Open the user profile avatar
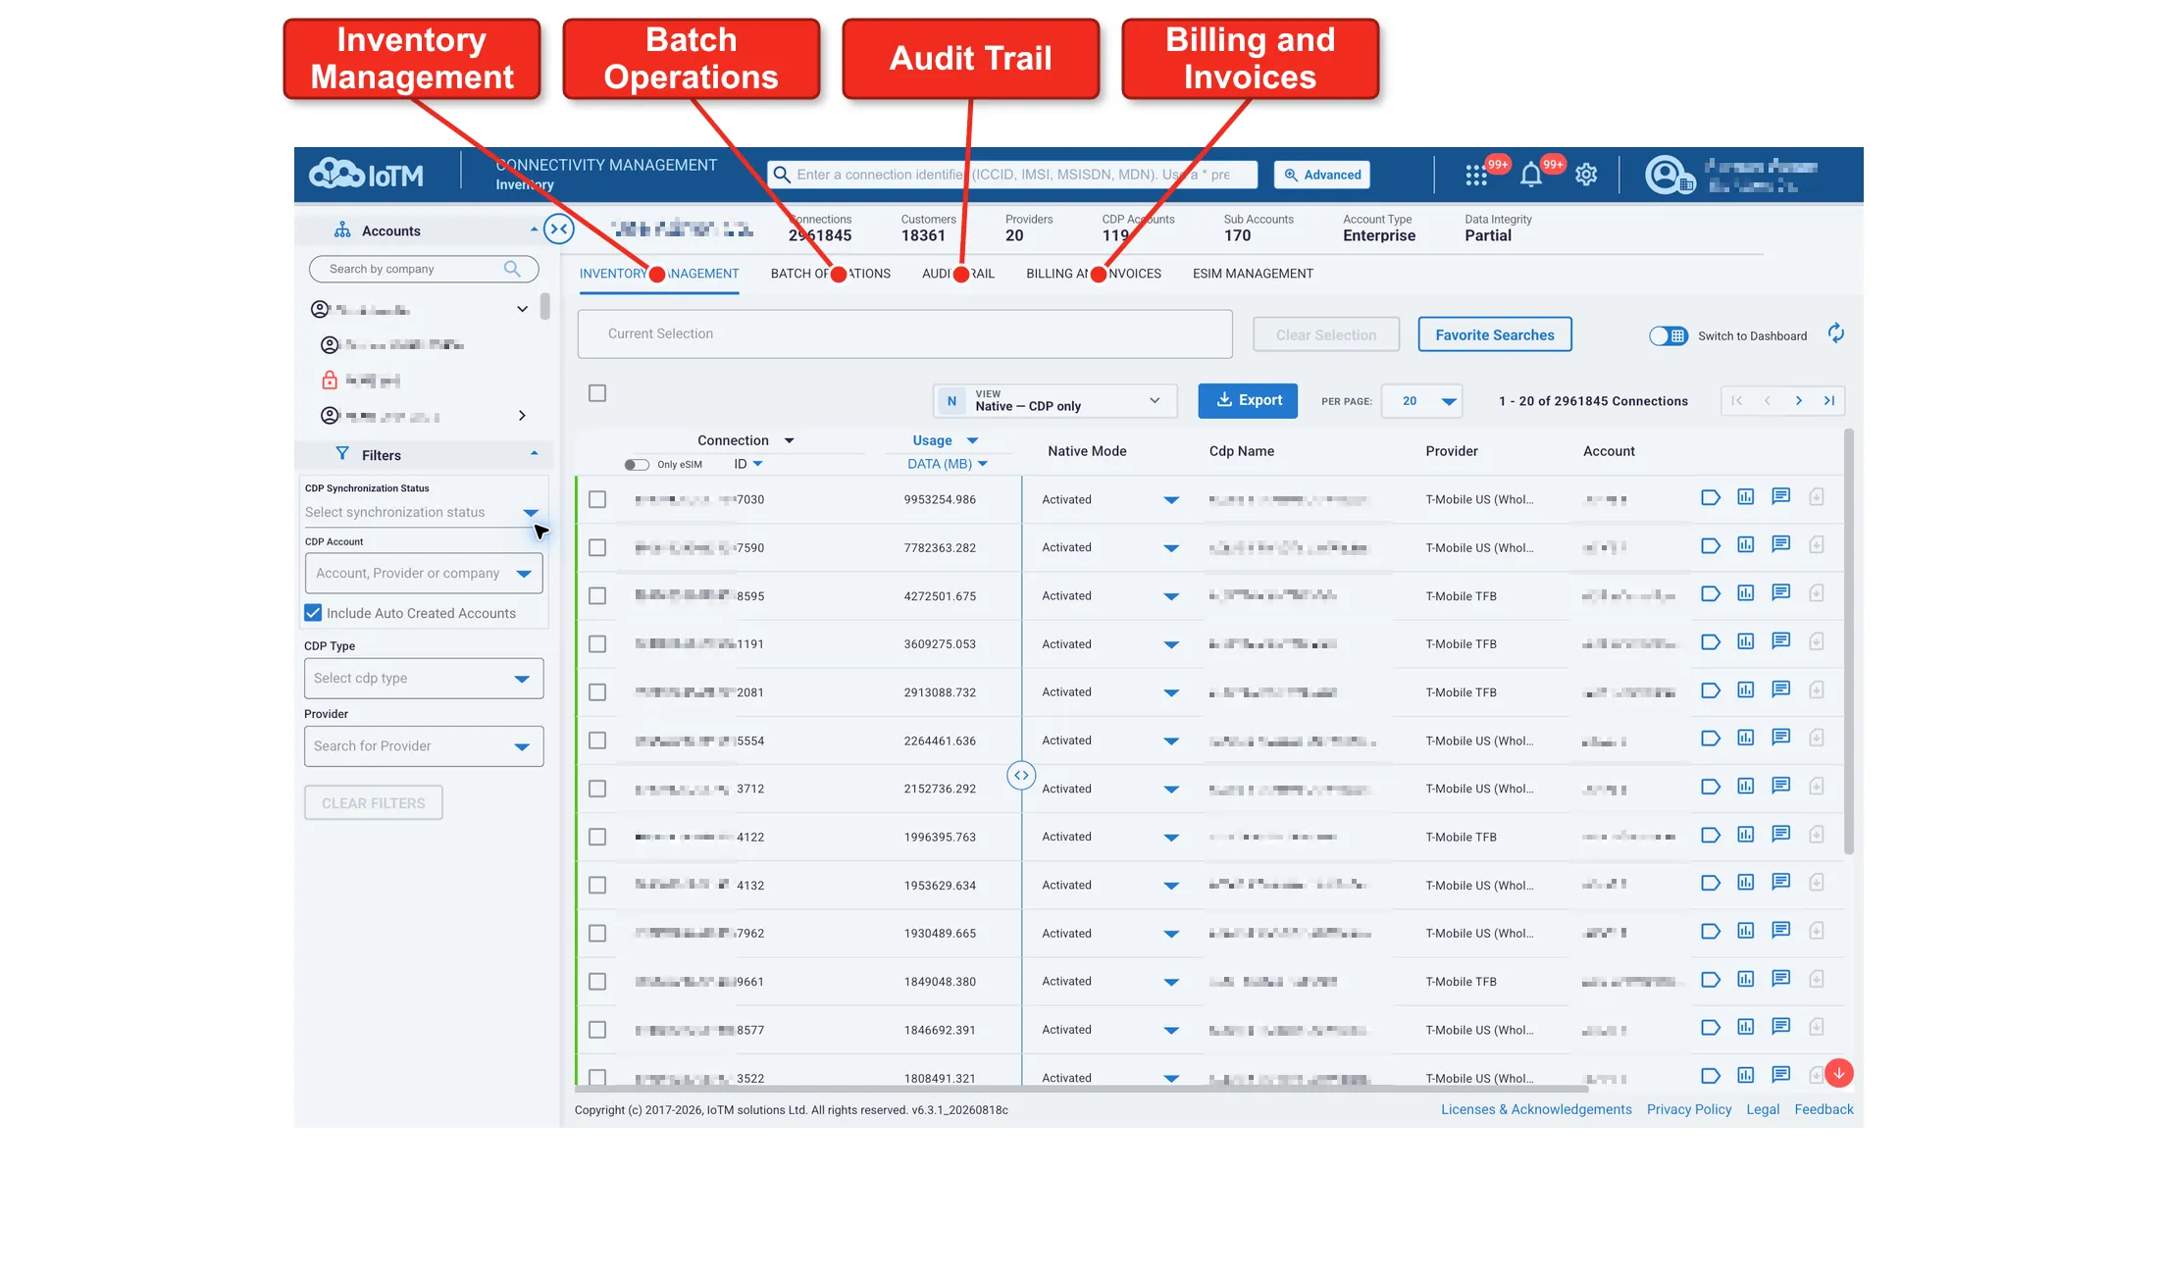Image resolution: width=2158 pixels, height=1275 pixels. click(1668, 175)
